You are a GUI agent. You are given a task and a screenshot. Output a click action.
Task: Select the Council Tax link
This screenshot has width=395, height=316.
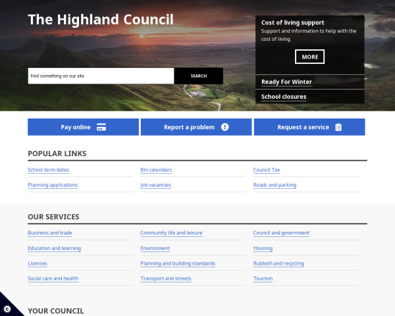pos(267,170)
